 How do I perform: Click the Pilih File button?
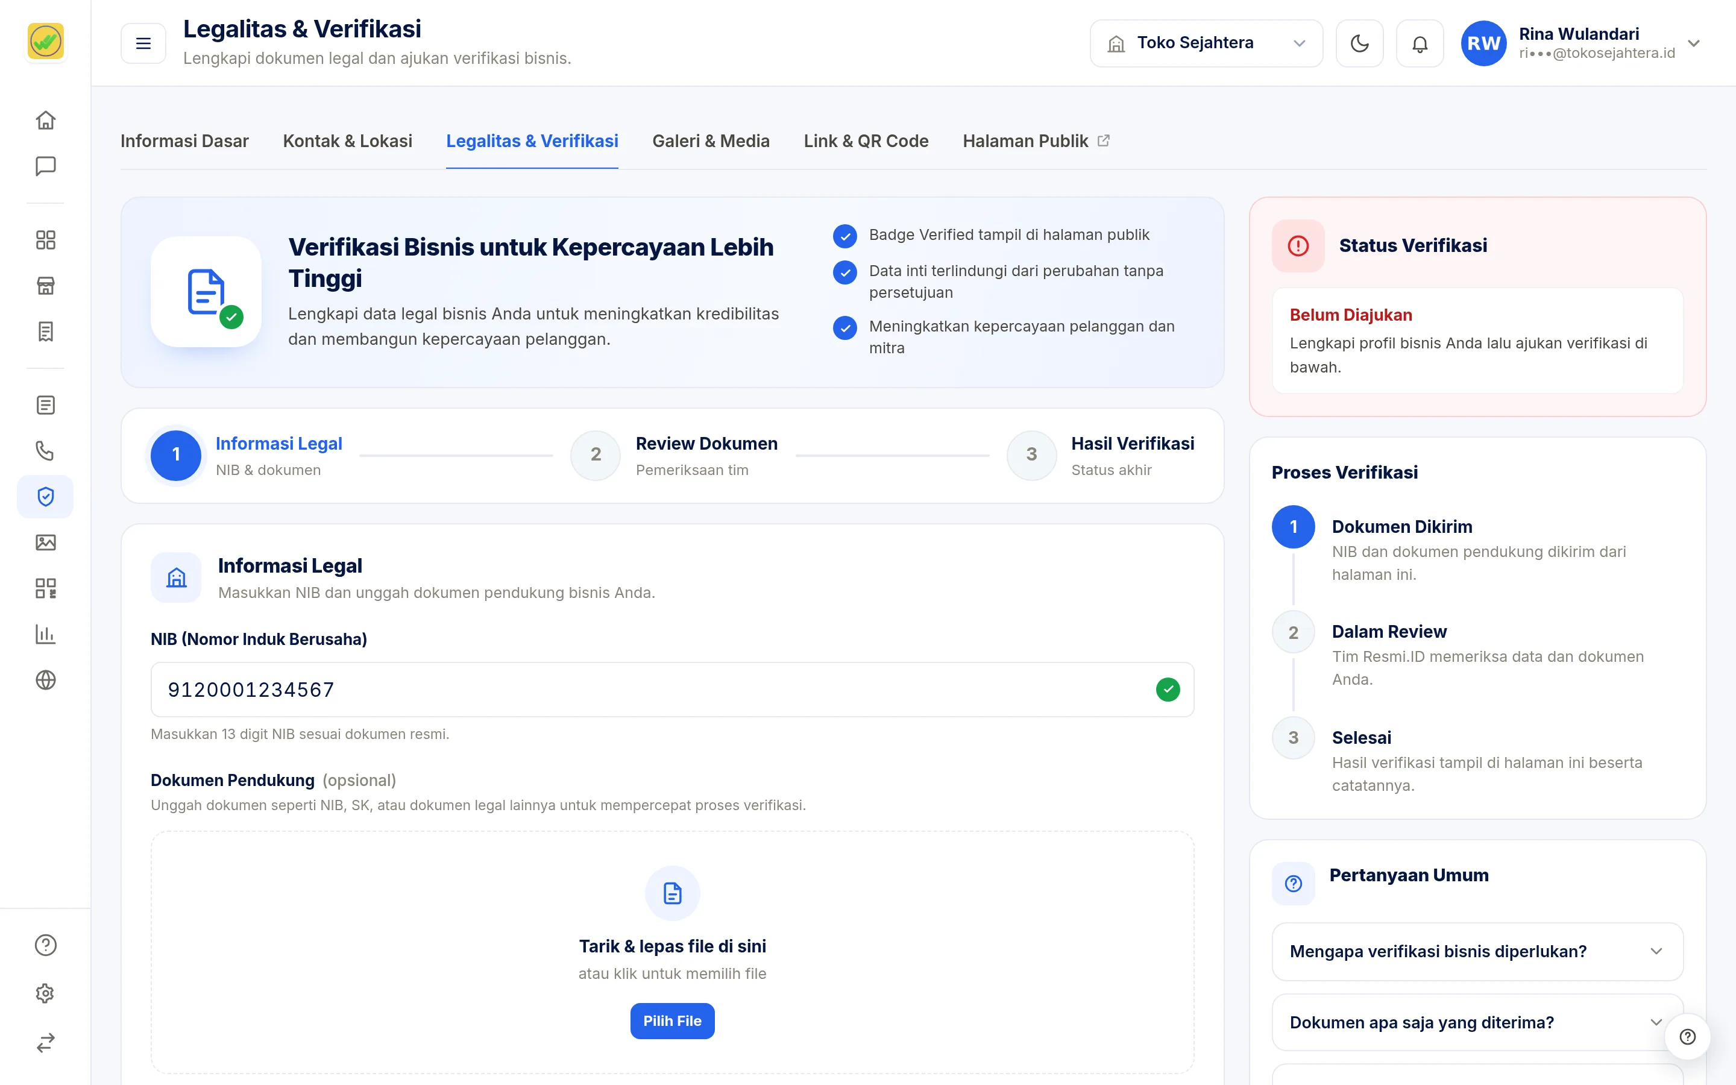(x=672, y=1021)
